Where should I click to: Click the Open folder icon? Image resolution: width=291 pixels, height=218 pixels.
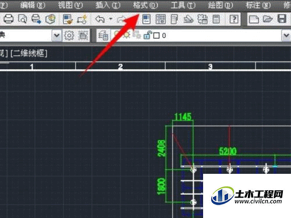pos(268,19)
